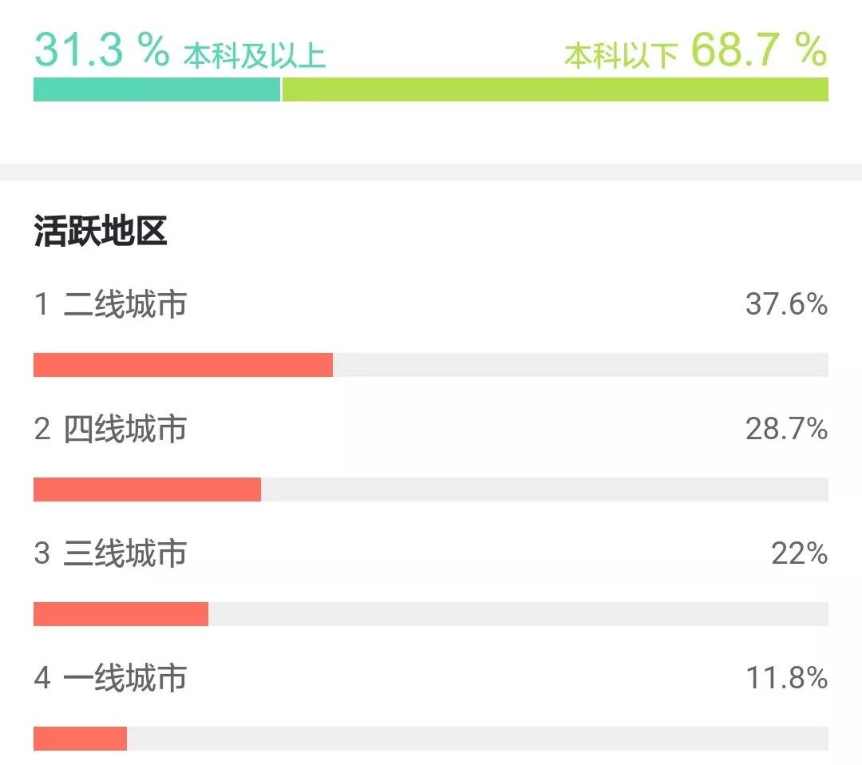862x765 pixels.
Task: Click the lime green 本科以下 bar segment
Action: [555, 89]
